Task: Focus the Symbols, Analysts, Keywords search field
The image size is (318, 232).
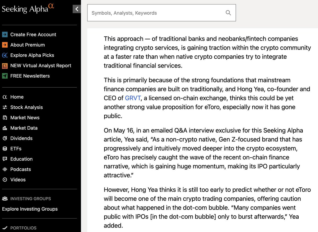Action: click(x=161, y=13)
